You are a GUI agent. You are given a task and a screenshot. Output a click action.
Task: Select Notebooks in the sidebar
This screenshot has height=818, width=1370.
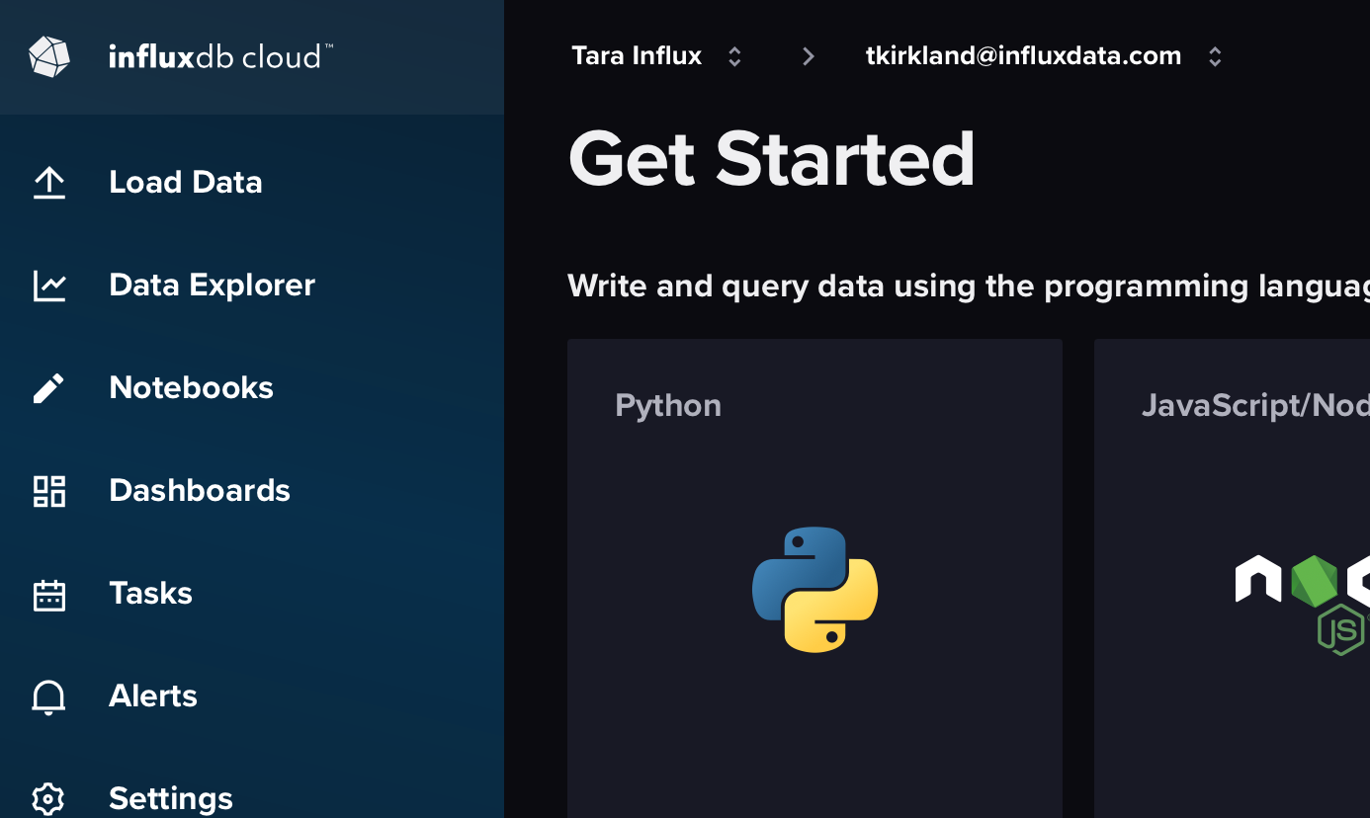pyautogui.click(x=191, y=387)
